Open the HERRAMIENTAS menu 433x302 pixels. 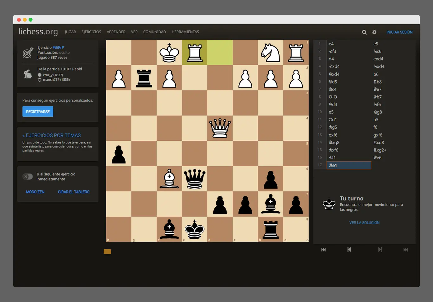pos(185,32)
